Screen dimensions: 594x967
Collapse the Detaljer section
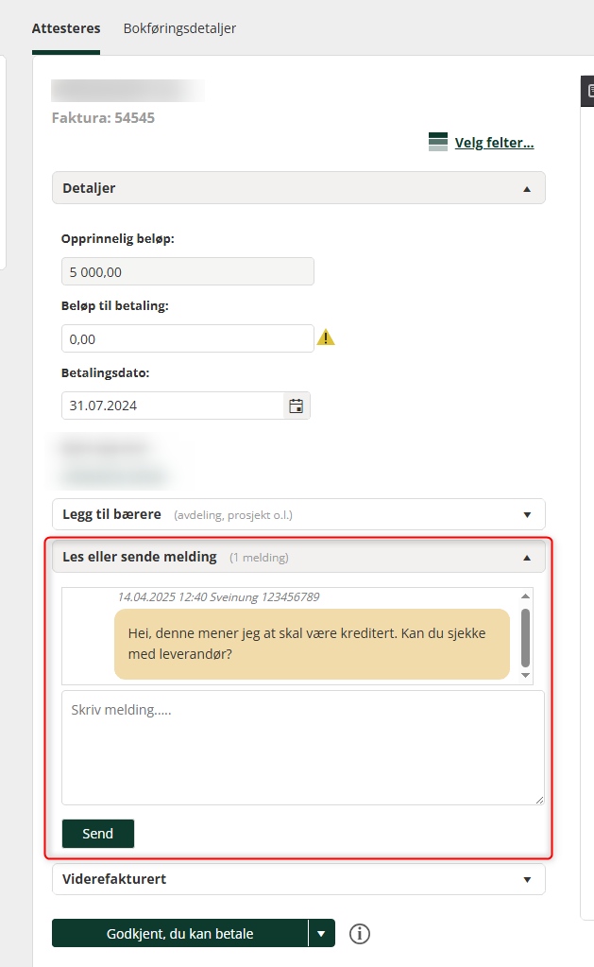298,188
